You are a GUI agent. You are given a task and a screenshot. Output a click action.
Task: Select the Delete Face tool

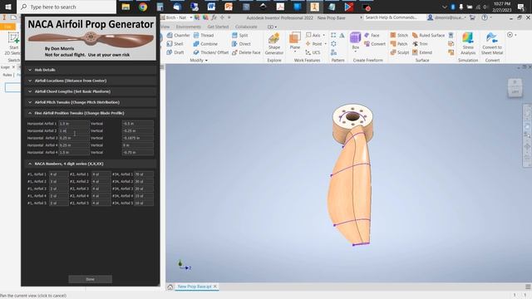pos(246,52)
